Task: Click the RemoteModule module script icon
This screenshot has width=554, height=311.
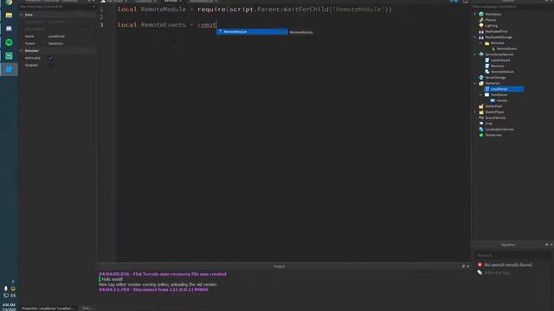Action: pyautogui.click(x=486, y=72)
